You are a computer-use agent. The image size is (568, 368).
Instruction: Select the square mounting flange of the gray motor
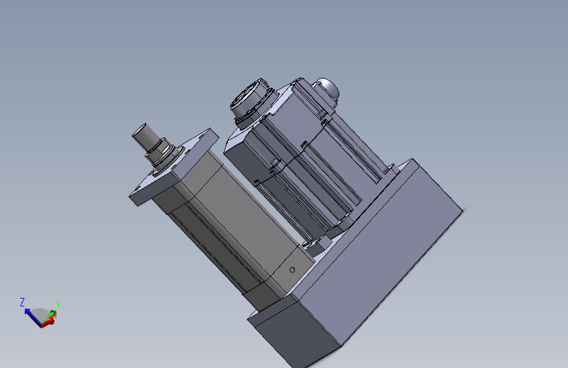pyautogui.click(x=174, y=168)
